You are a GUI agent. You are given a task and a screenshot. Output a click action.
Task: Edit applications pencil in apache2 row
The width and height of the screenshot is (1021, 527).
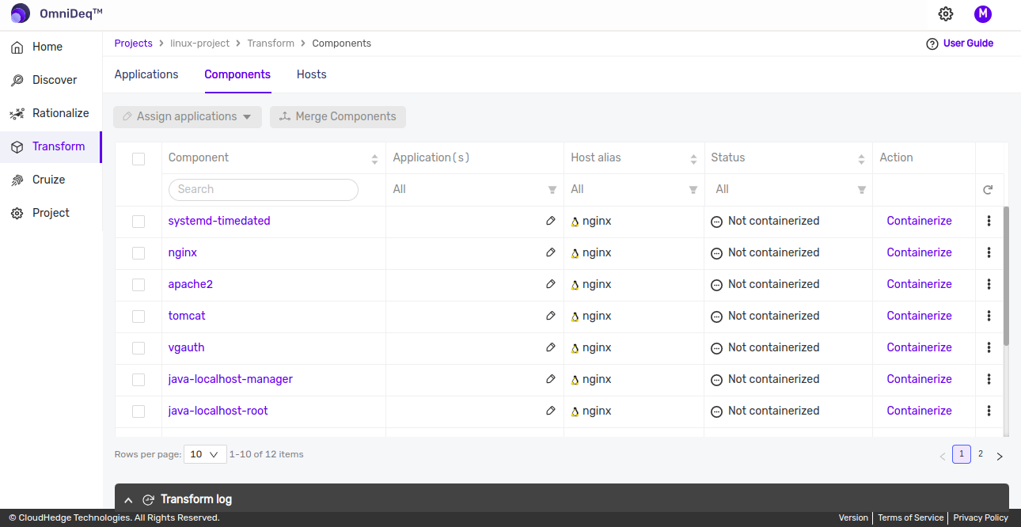coord(551,284)
